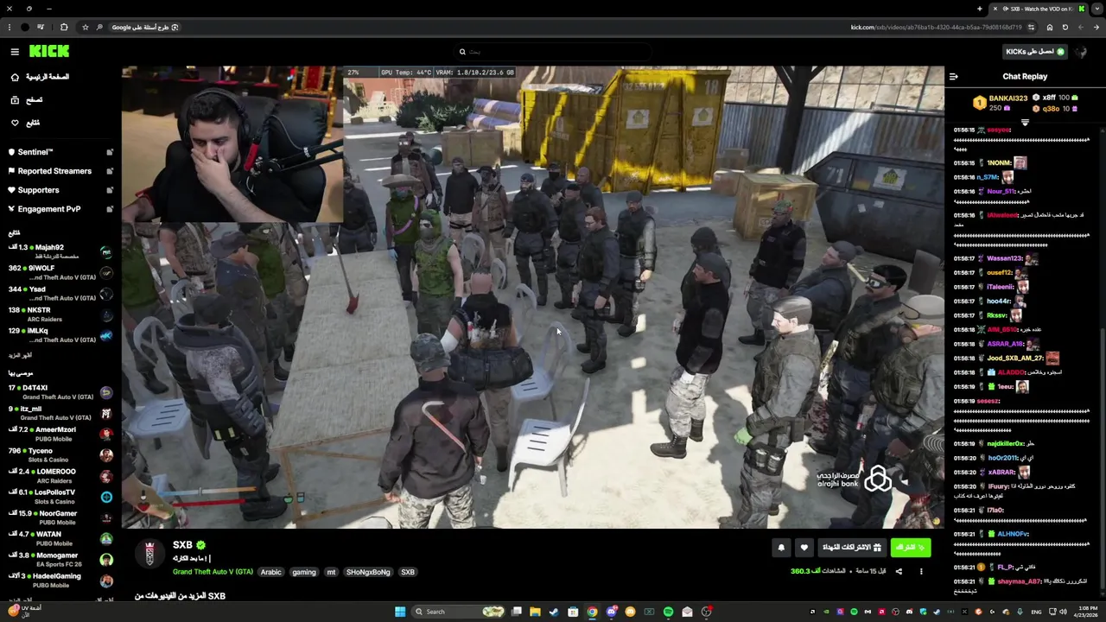This screenshot has width=1106, height=622.
Task: Open AmeerMzori recommended channel
Action: pos(60,434)
